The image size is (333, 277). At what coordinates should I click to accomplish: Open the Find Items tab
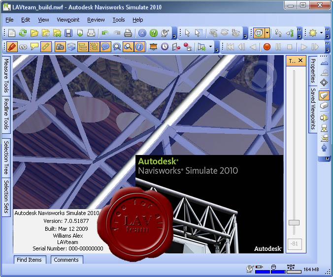point(30,260)
